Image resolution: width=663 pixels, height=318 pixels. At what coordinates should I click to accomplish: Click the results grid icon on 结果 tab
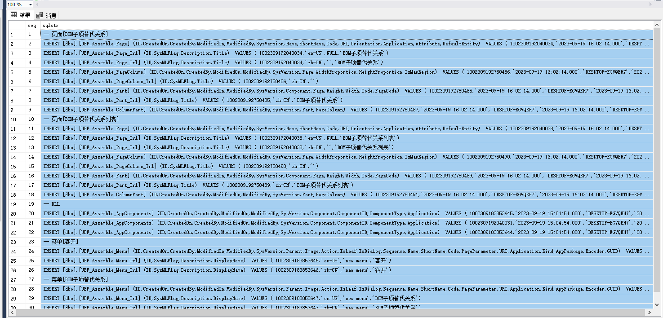pyautogui.click(x=14, y=15)
